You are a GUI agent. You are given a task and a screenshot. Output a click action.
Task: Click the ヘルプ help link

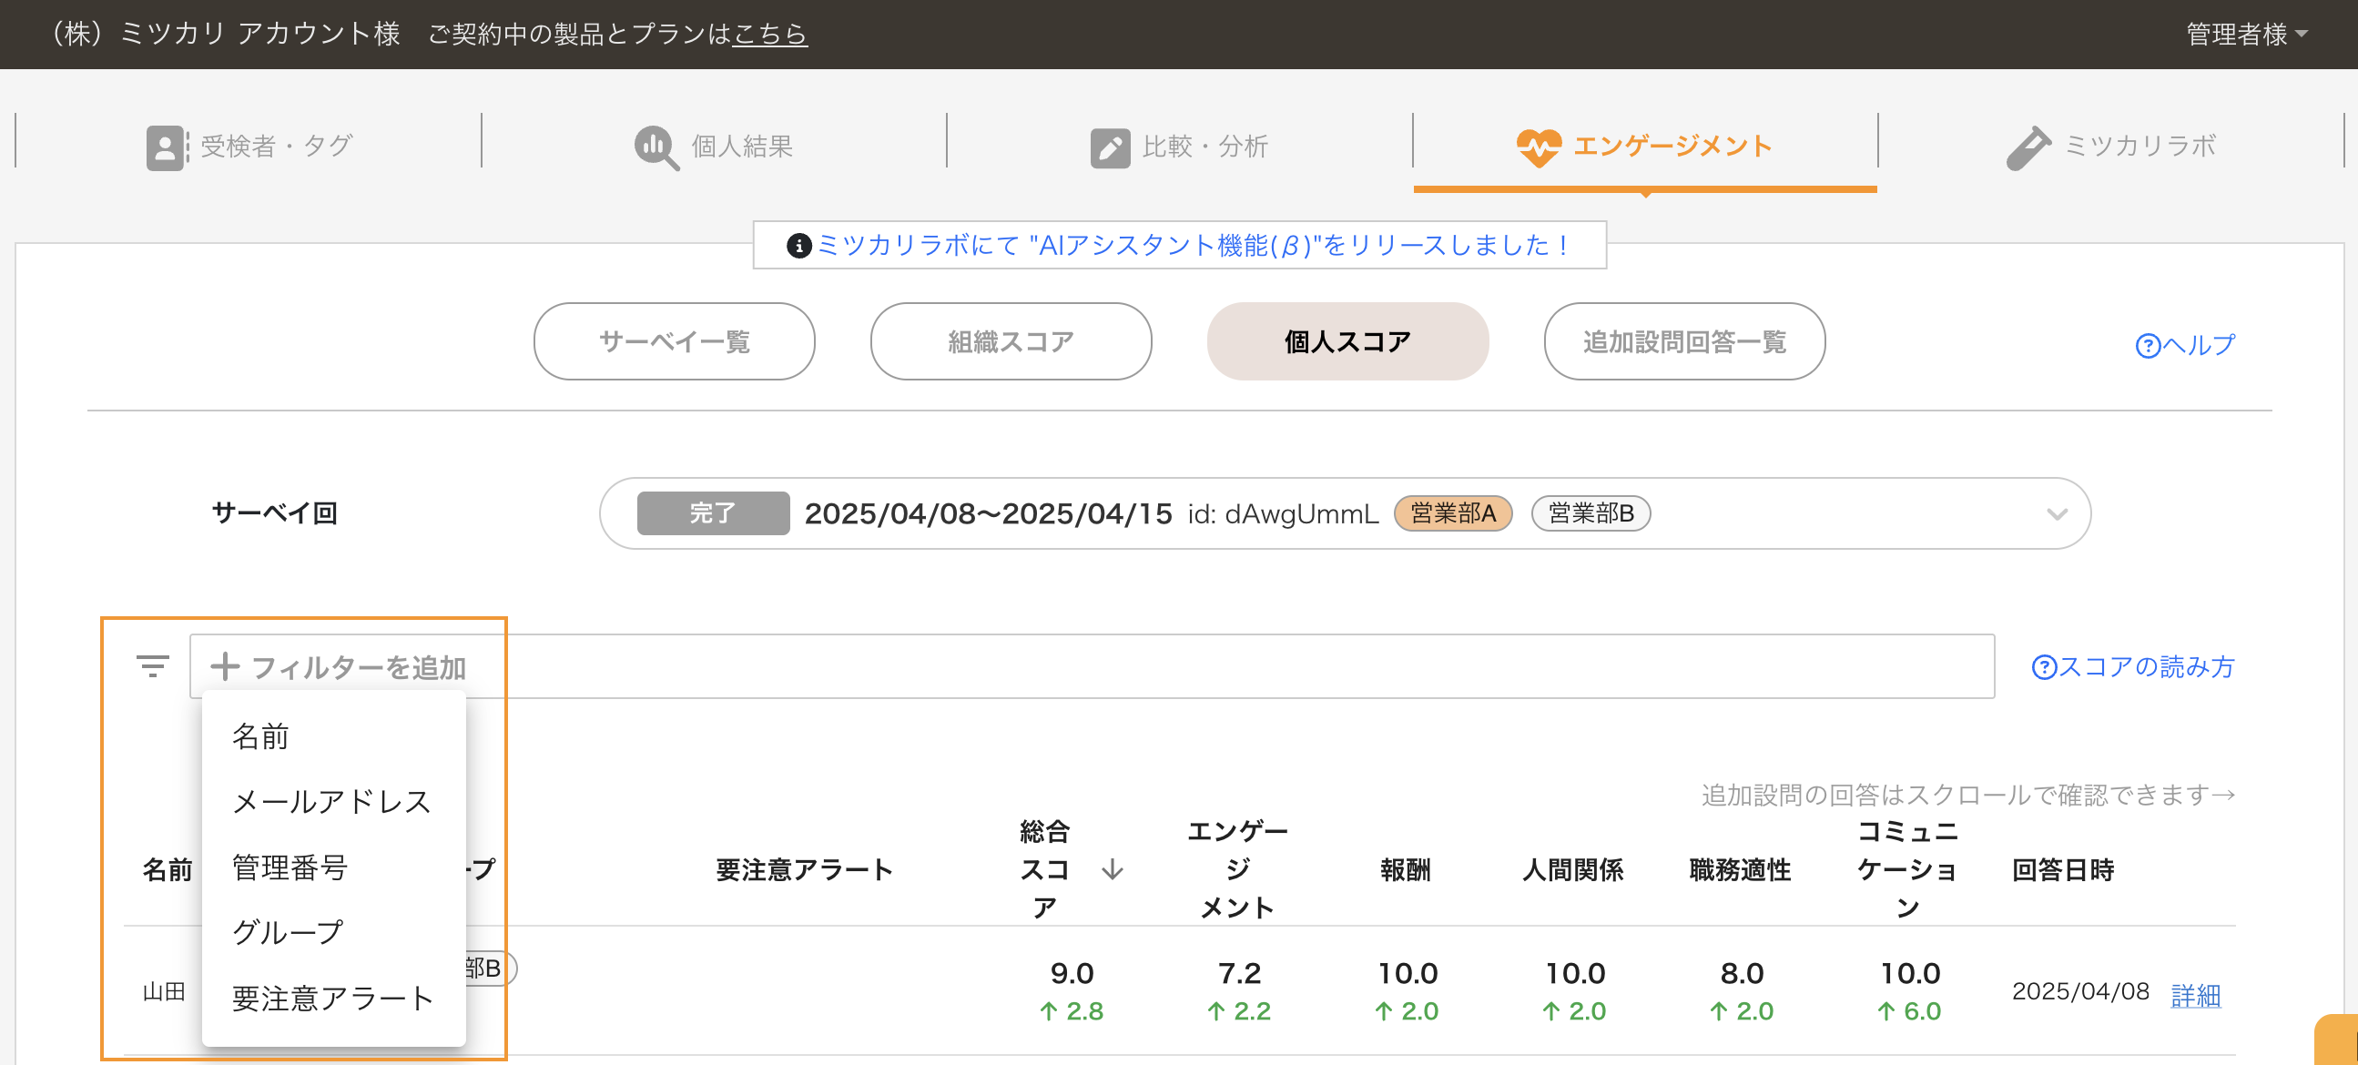pyautogui.click(x=2185, y=345)
